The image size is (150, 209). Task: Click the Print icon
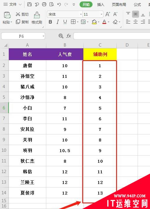[x=44, y=4]
